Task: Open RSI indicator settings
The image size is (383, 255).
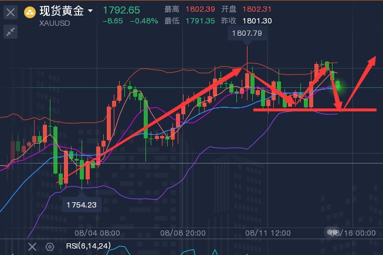Action: [x=50, y=247]
